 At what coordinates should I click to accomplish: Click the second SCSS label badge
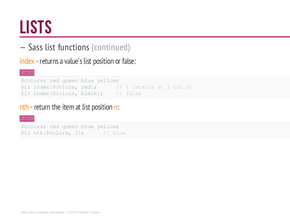(x=27, y=118)
